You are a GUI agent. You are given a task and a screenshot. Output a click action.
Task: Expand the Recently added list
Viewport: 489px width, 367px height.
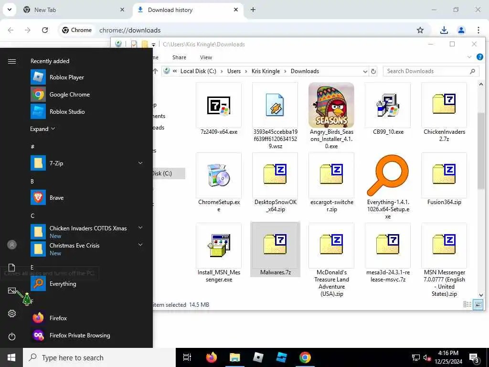tap(43, 129)
